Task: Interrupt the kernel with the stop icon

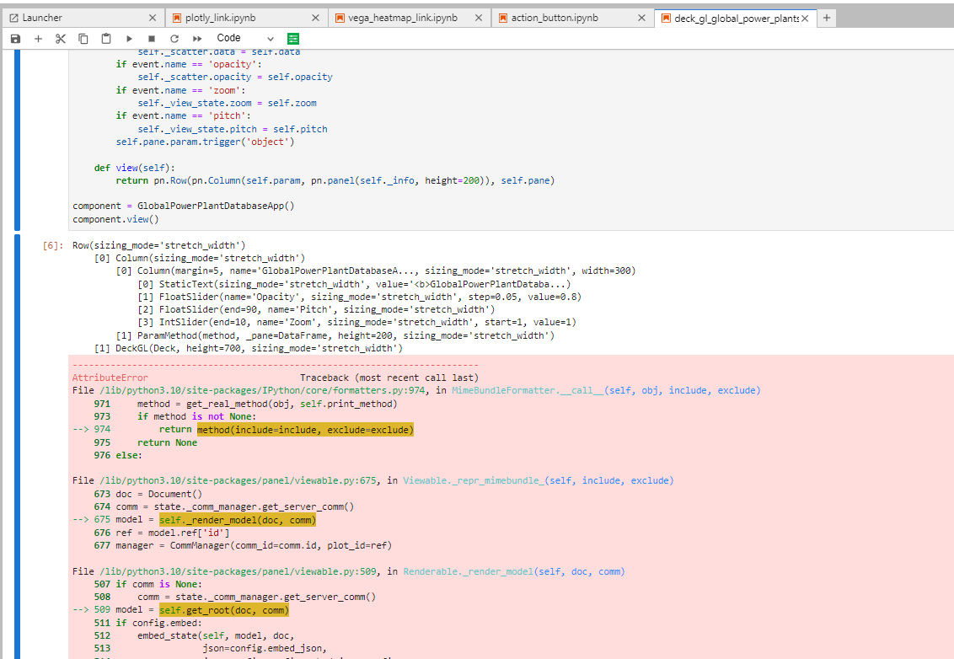Action: [x=153, y=38]
